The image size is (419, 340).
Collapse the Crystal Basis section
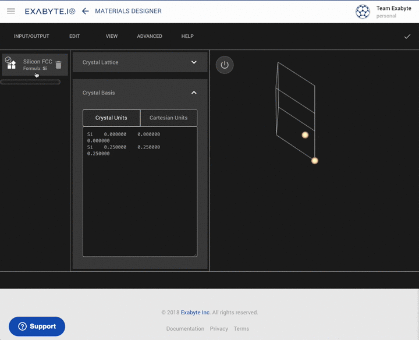coord(194,93)
